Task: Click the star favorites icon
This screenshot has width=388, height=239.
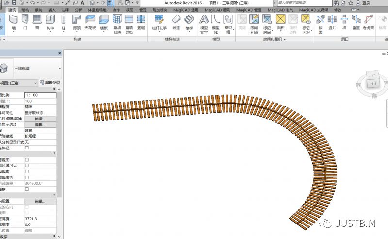Action: click(351, 3)
